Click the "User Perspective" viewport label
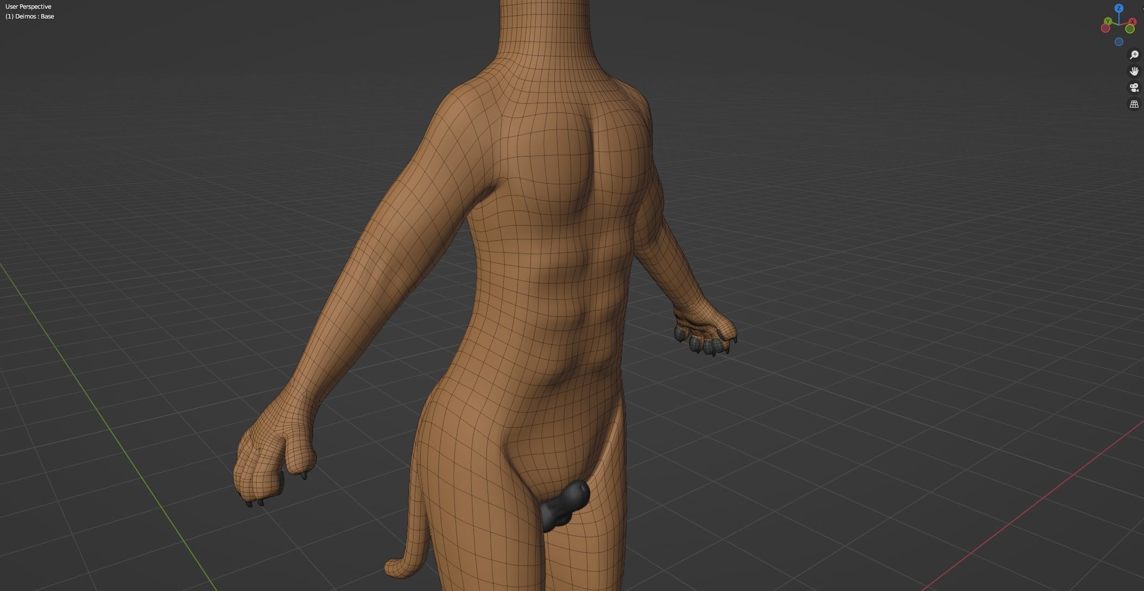Screen dimensions: 1144x591 click(28, 7)
